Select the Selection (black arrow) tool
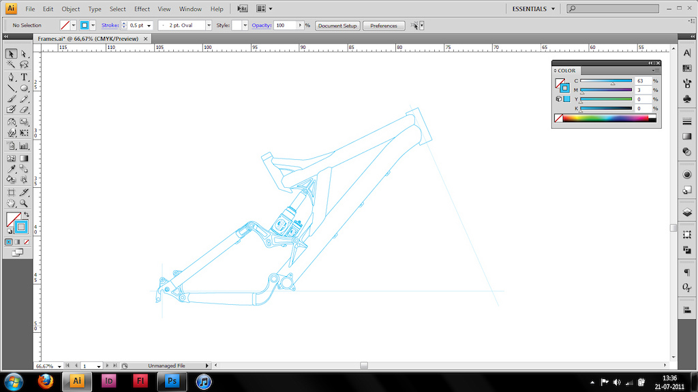Screen dimensions: 698x392 (11, 54)
